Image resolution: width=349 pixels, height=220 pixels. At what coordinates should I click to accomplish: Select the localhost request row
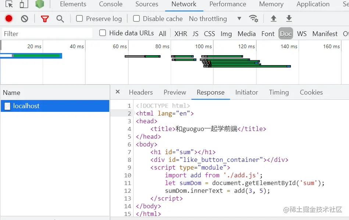click(x=55, y=106)
